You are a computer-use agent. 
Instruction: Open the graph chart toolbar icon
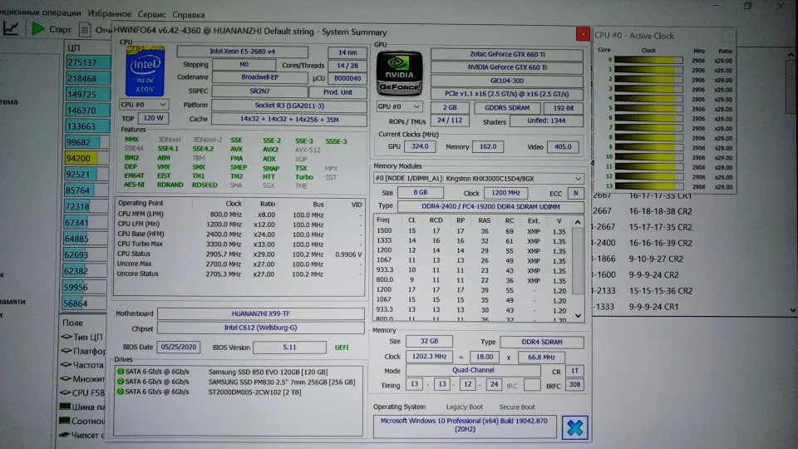(11, 28)
